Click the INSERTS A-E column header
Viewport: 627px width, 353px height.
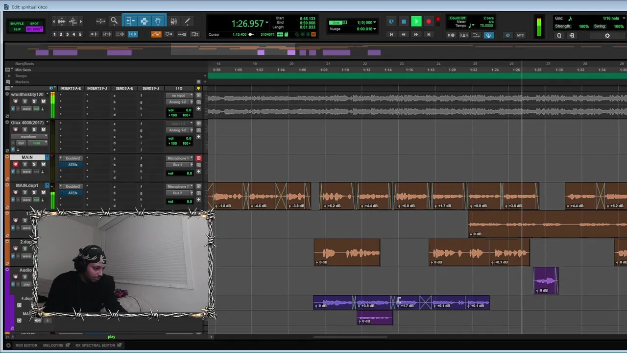pos(71,88)
